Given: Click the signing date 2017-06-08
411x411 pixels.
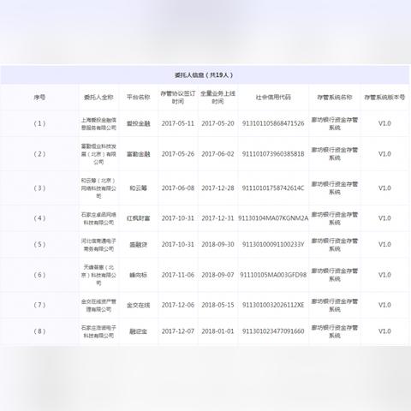Looking at the screenshot, I should point(178,188).
